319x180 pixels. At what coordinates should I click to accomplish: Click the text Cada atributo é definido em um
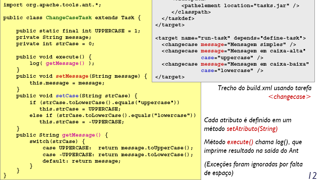click(x=247, y=120)
